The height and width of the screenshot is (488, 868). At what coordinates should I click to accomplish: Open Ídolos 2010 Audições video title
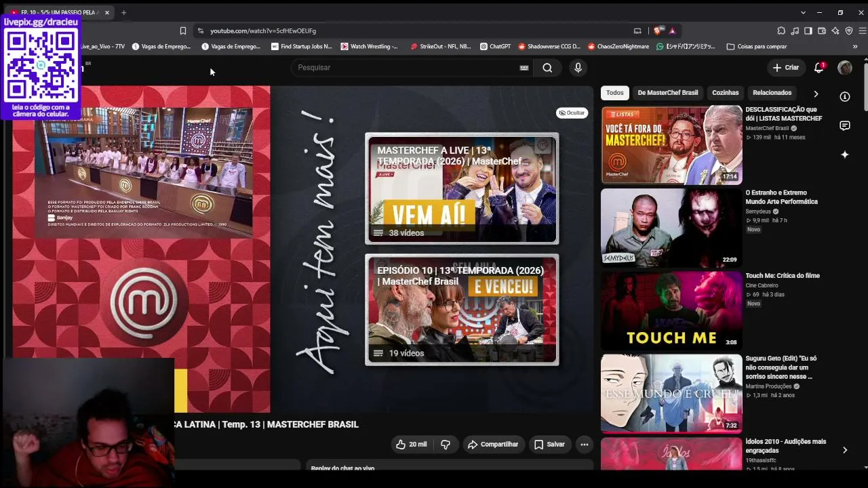click(x=786, y=446)
